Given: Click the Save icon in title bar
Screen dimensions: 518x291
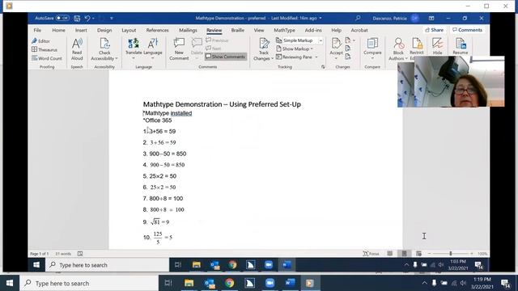Looking at the screenshot, I should tap(77, 18).
